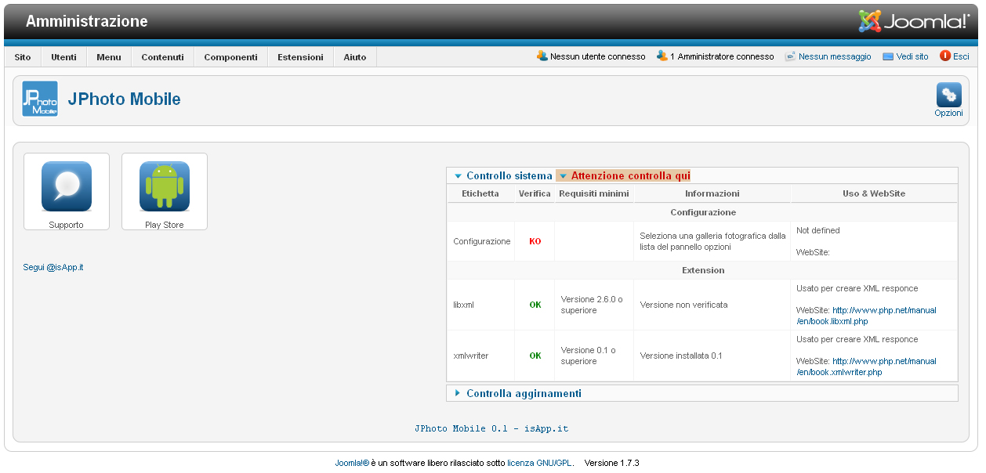The width and height of the screenshot is (986, 473).
Task: Open the Play Store Android icon
Action: (x=165, y=186)
